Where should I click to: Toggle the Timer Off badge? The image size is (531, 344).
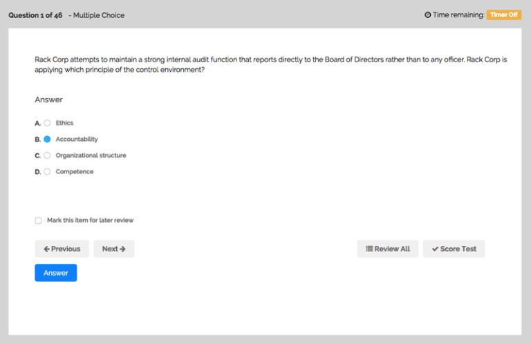(503, 15)
